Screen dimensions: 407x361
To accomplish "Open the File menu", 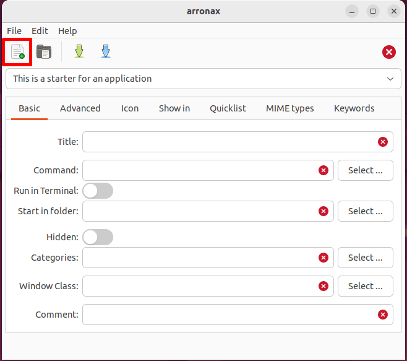I will click(14, 31).
